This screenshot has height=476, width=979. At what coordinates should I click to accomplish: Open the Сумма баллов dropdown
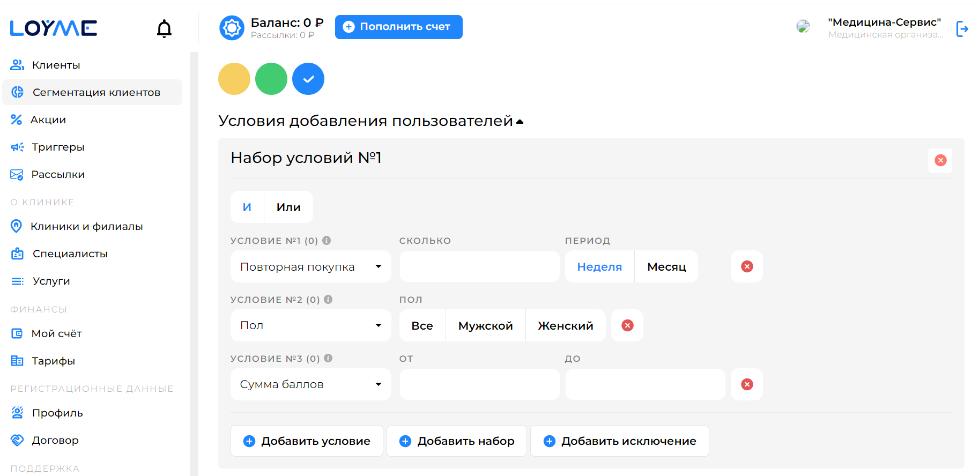(311, 384)
